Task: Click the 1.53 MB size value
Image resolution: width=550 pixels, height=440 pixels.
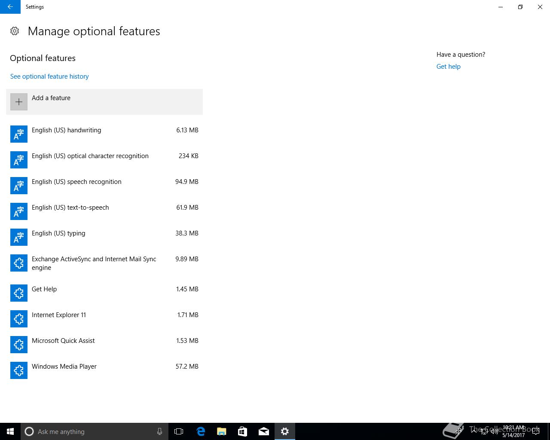Action: click(x=187, y=341)
